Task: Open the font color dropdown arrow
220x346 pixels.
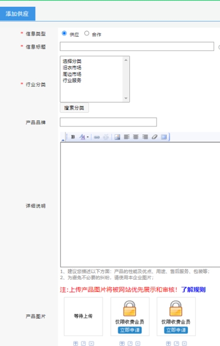Action: click(88, 137)
